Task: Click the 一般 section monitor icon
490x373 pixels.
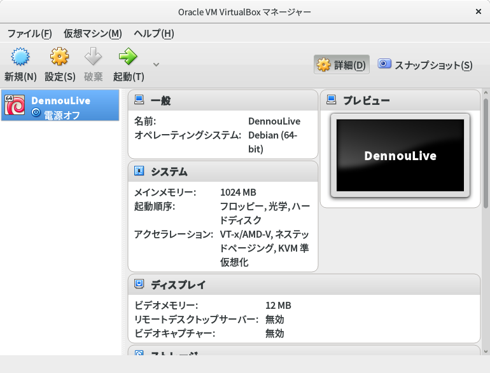Action: pyautogui.click(x=139, y=100)
